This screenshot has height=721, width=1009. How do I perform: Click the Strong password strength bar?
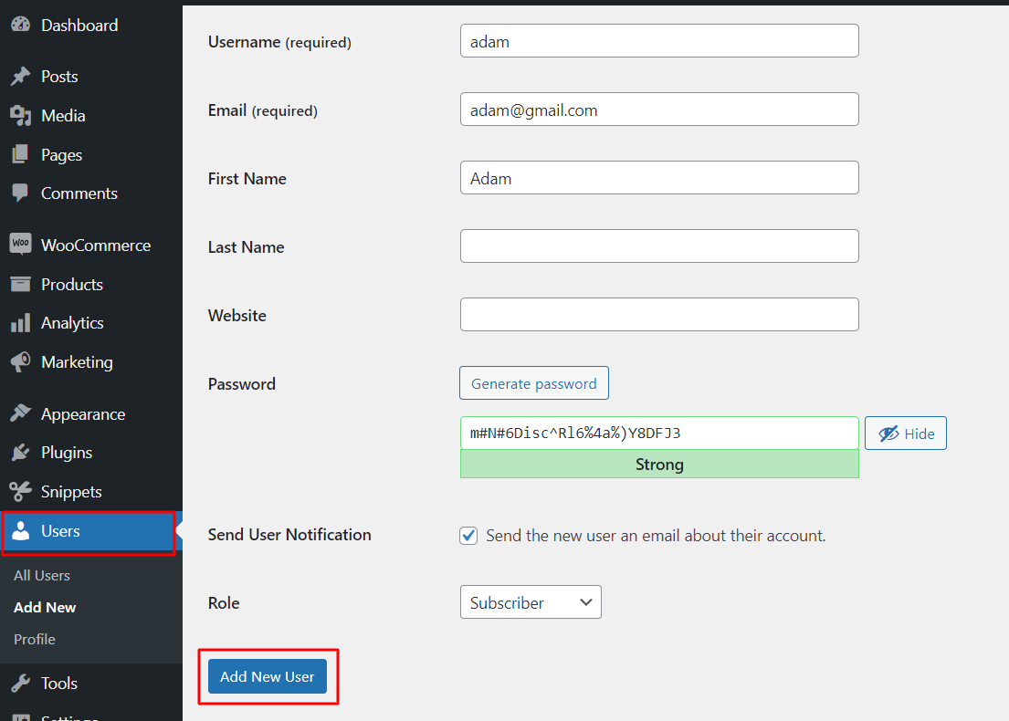coord(659,465)
